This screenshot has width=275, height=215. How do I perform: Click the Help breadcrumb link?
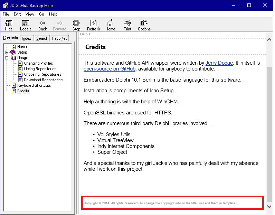84,34
